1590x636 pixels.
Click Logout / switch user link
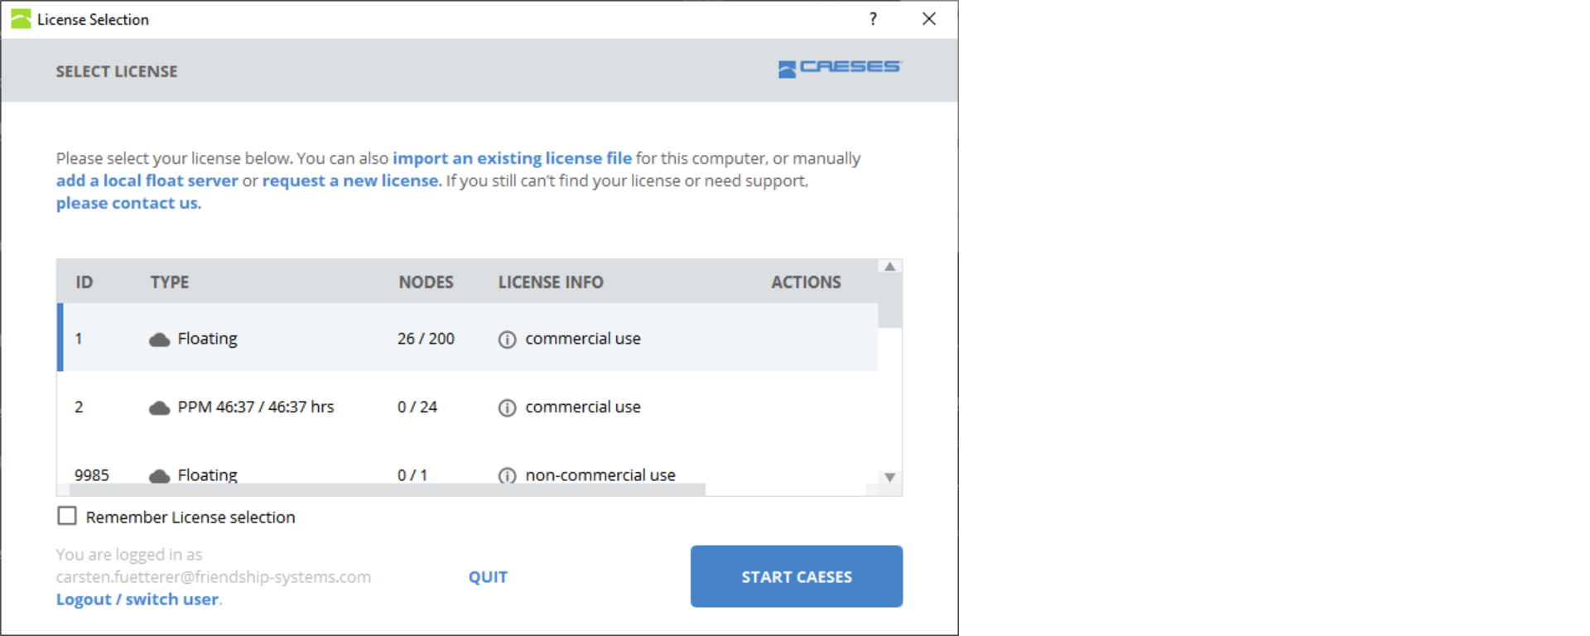point(137,599)
